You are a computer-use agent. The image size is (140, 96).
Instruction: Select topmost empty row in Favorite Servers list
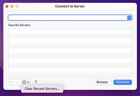pyautogui.click(x=70, y=31)
